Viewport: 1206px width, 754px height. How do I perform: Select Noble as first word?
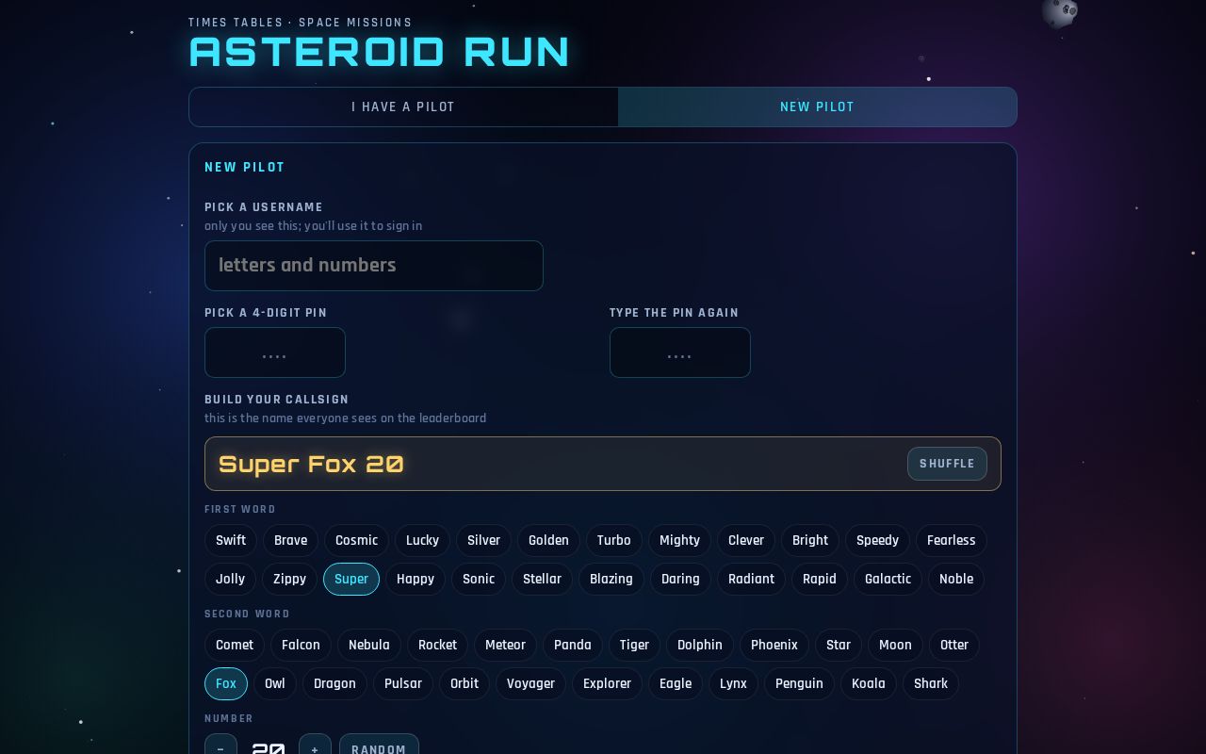click(956, 579)
